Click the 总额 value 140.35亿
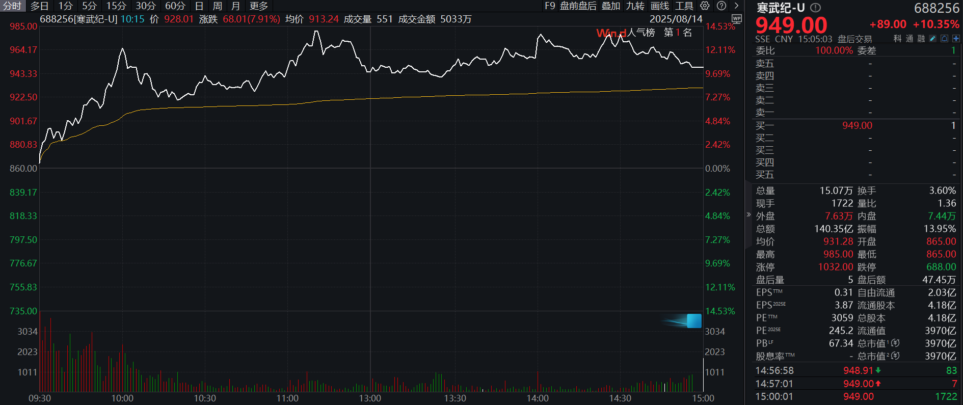Screen dimensions: 963x405 [x=834, y=229]
